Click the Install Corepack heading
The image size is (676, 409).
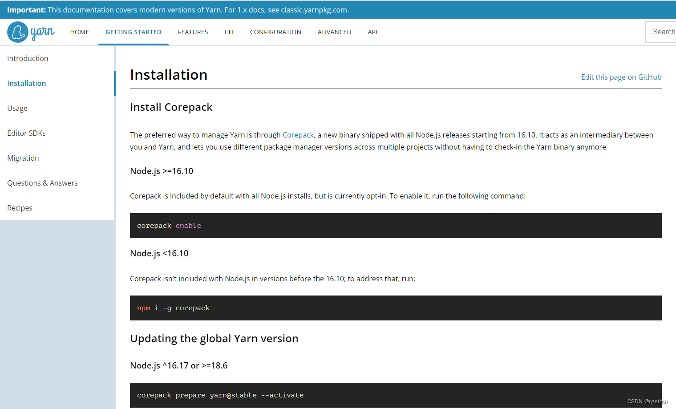[171, 107]
